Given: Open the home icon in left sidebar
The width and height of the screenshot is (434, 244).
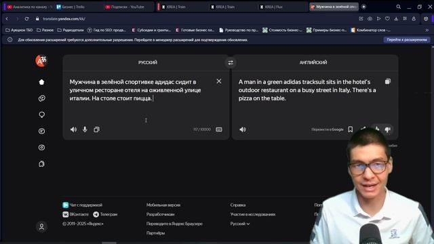Looking at the screenshot, I should [x=41, y=82].
